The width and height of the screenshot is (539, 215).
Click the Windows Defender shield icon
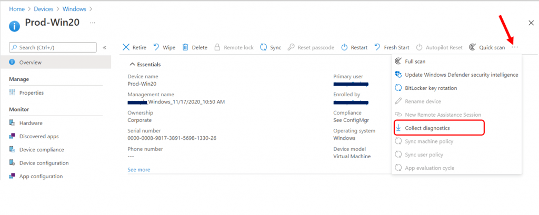pyautogui.click(x=398, y=75)
